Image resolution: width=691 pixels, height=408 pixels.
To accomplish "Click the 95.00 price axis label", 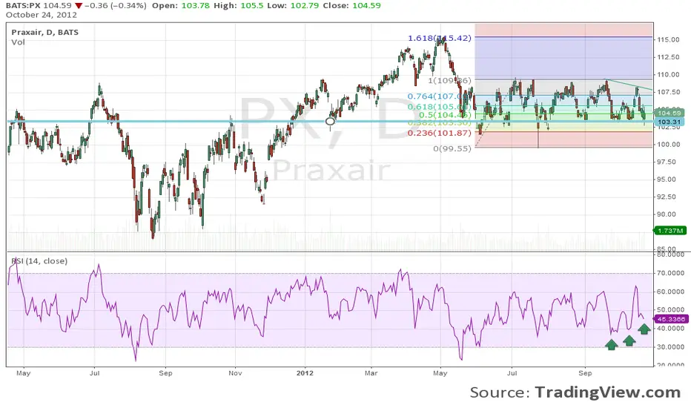I will pyautogui.click(x=668, y=179).
